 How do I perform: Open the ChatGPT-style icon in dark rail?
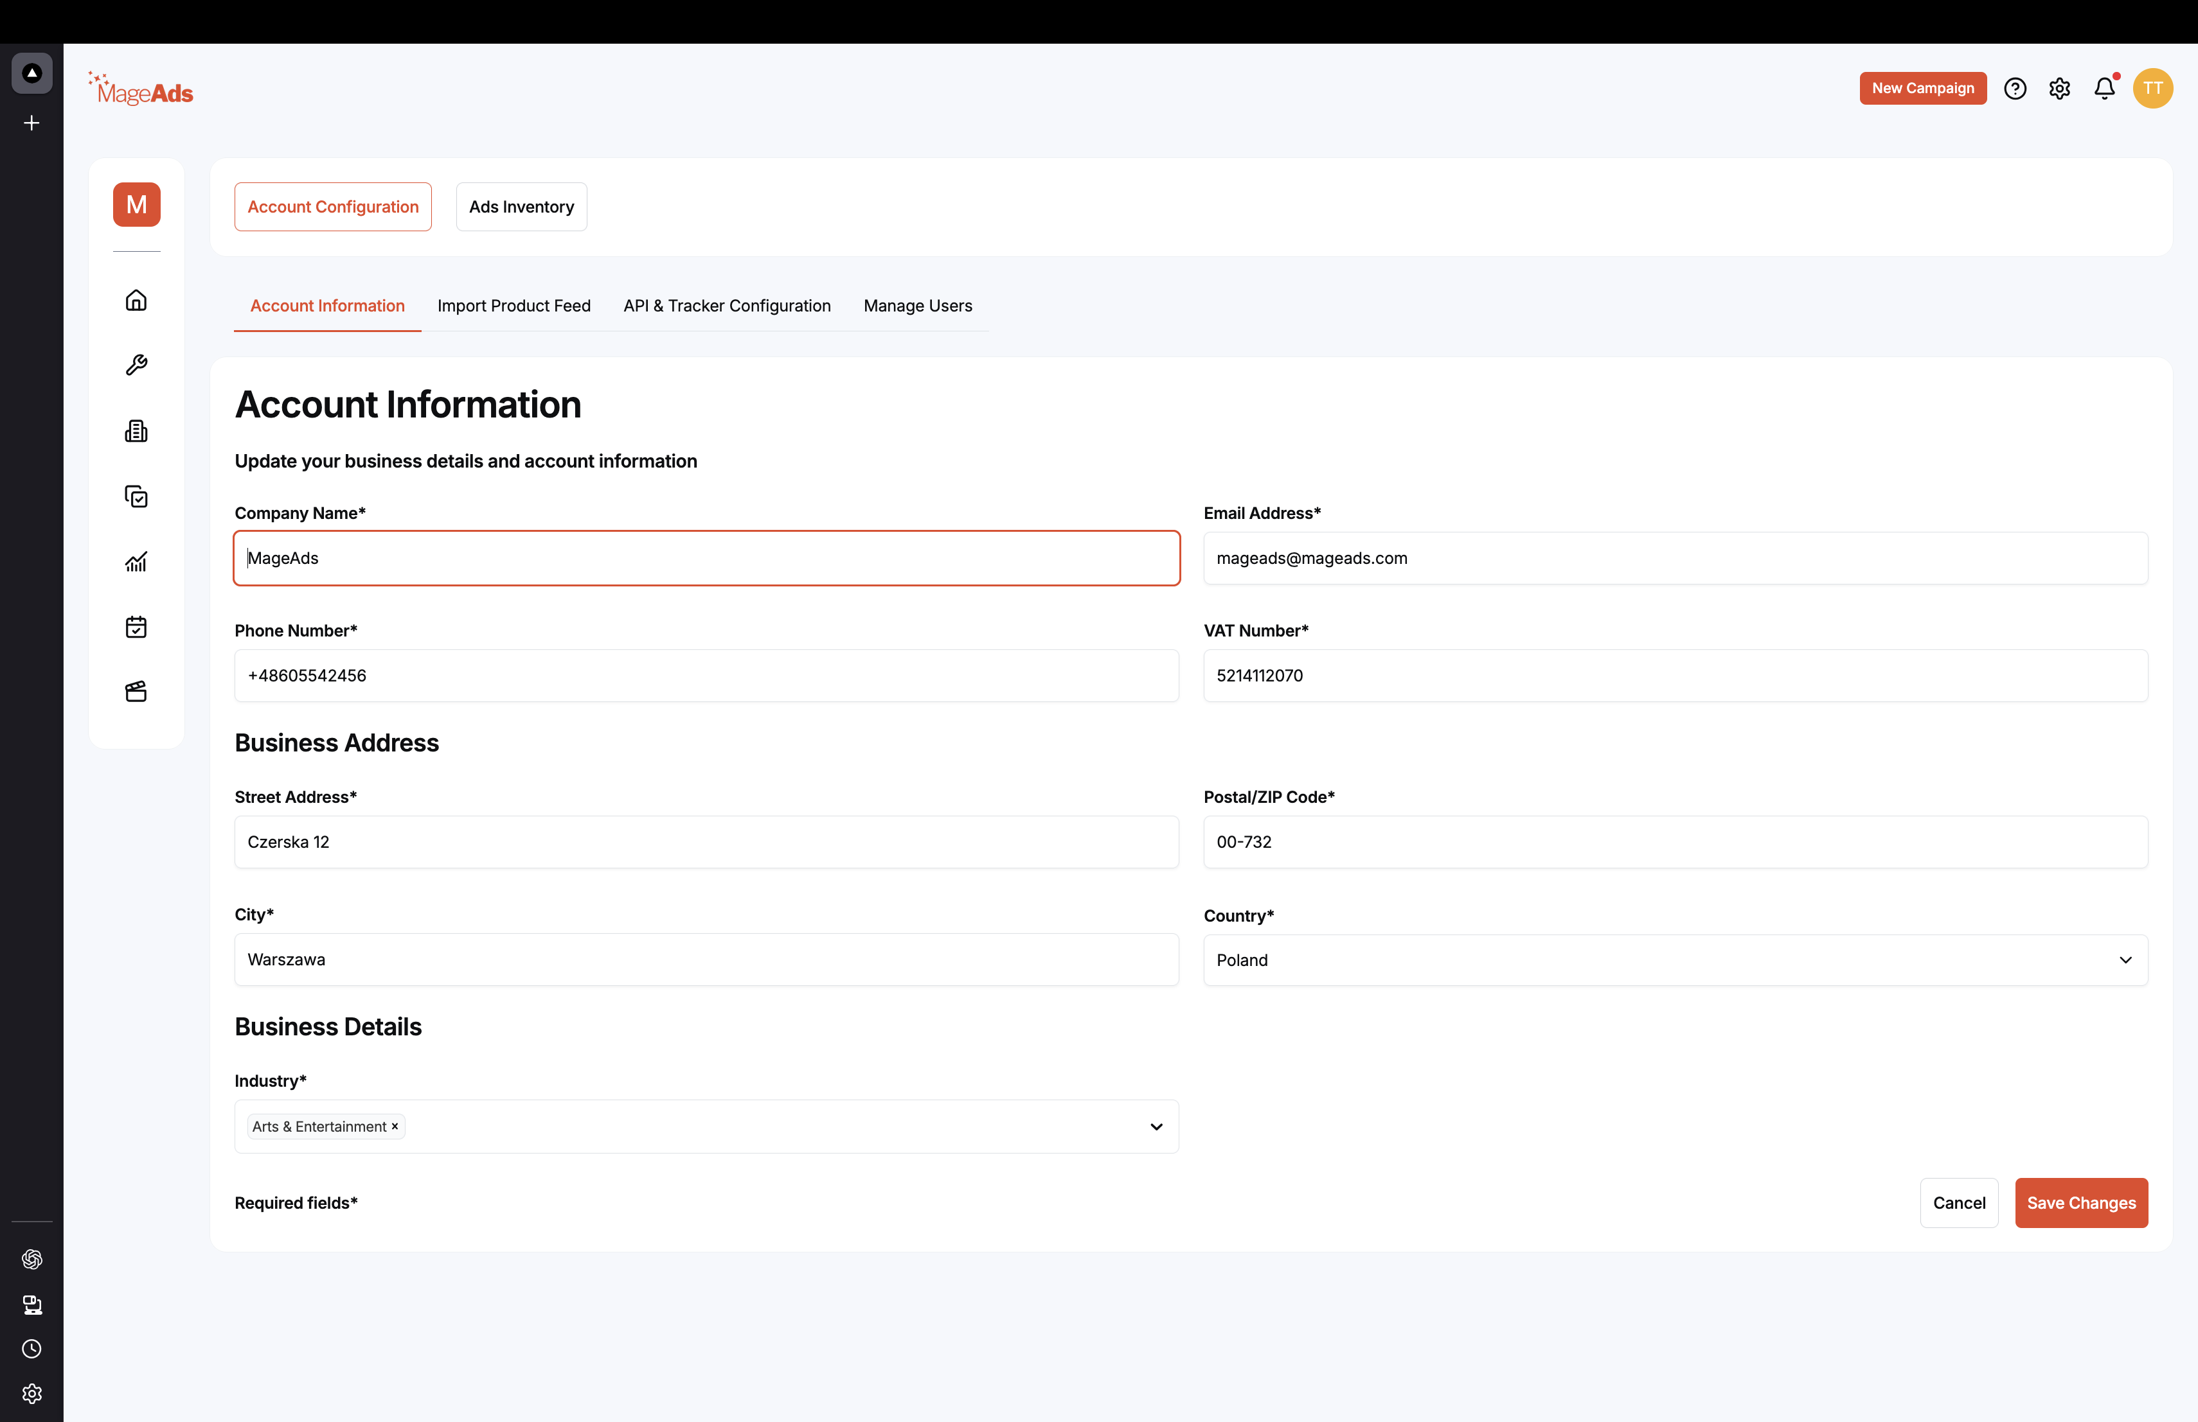click(x=31, y=1260)
